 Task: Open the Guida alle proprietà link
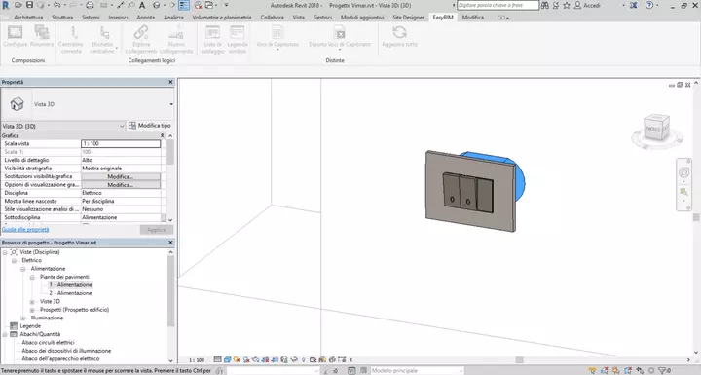point(25,230)
